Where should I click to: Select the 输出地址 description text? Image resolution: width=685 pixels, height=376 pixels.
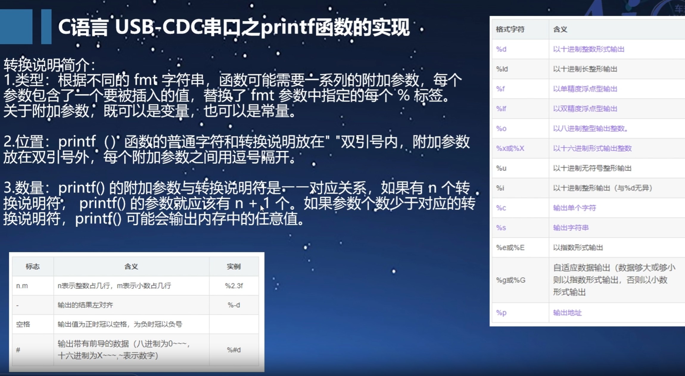(x=568, y=313)
